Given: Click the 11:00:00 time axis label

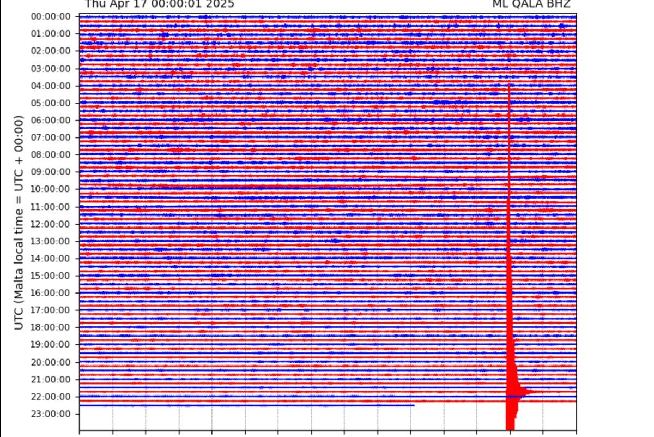Looking at the screenshot, I should pyautogui.click(x=51, y=207).
